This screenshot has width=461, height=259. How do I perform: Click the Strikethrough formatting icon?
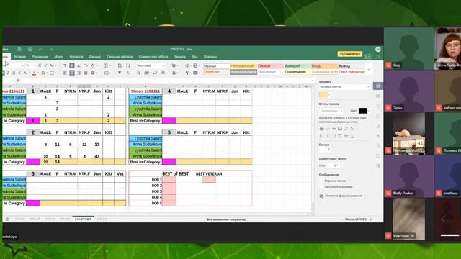point(19,73)
